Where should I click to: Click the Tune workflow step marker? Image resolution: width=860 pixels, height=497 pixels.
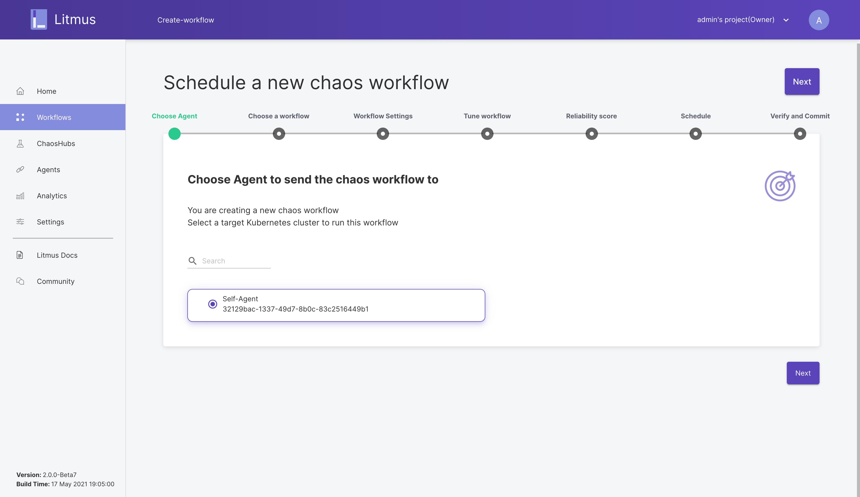tap(487, 133)
